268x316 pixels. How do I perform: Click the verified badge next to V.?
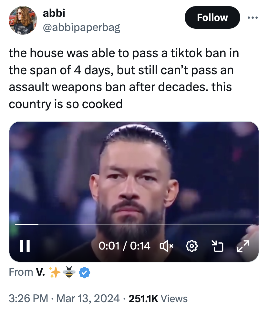coord(84,273)
